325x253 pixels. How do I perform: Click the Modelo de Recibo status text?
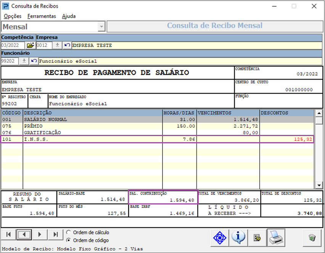(72, 249)
